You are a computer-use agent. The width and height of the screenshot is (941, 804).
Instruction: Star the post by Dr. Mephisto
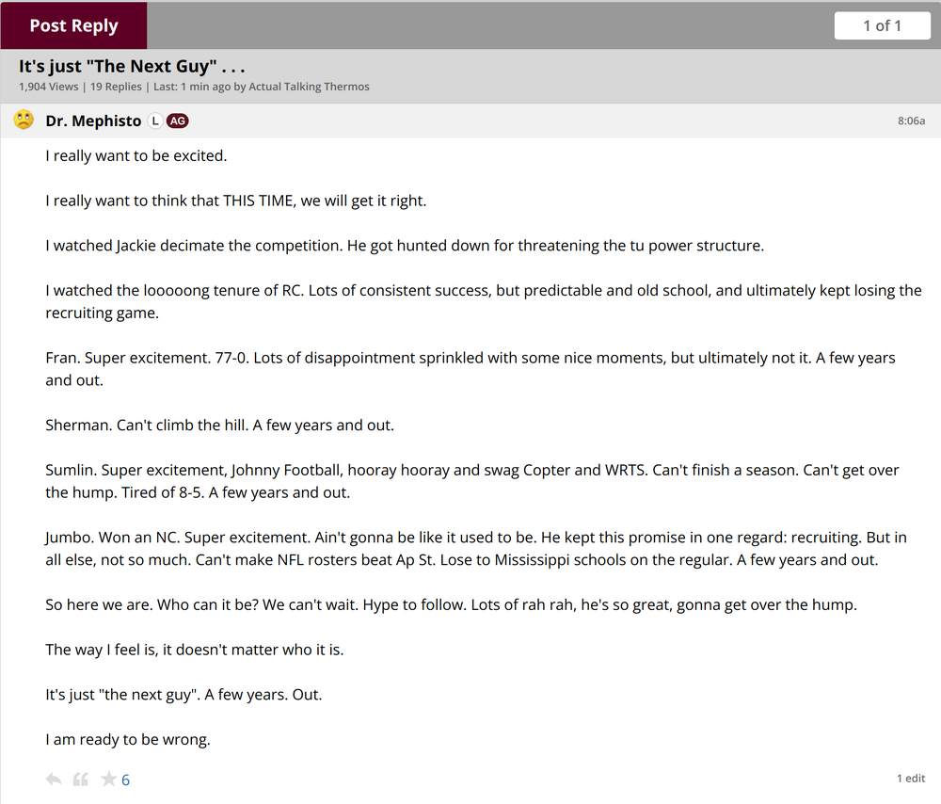108,779
